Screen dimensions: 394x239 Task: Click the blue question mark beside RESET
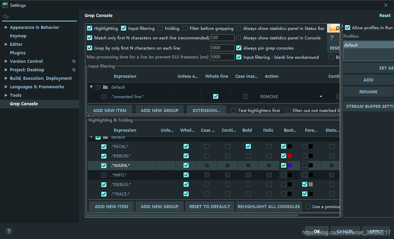(332, 38)
